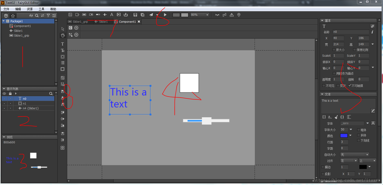Open the publish dropdown arrow
The height and width of the screenshot is (185, 383).
click(157, 15)
